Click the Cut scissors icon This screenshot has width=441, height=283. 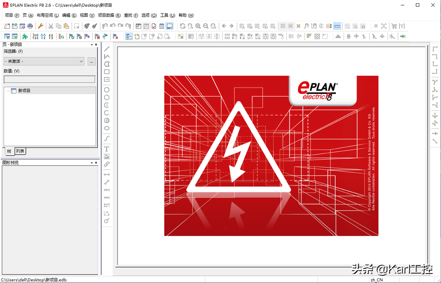click(51, 26)
